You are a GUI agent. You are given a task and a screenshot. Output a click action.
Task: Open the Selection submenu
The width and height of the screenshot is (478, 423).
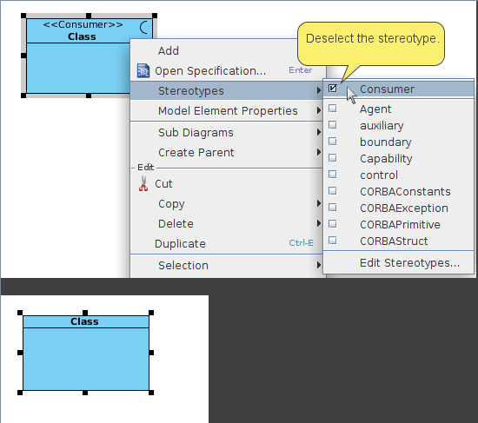228,265
